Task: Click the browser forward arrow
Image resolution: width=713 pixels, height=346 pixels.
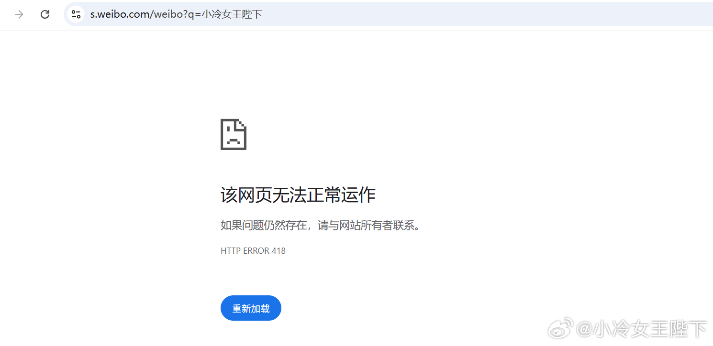Action: [x=19, y=14]
